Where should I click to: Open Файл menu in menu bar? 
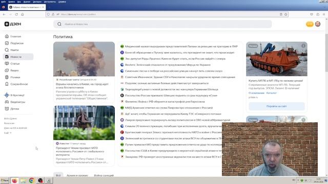pos(4,2)
